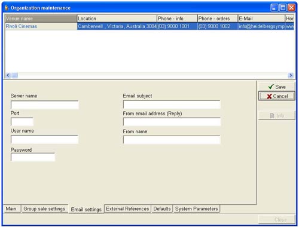Click the Organization maintenance title bar icon
The image size is (299, 227).
click(x=7, y=8)
